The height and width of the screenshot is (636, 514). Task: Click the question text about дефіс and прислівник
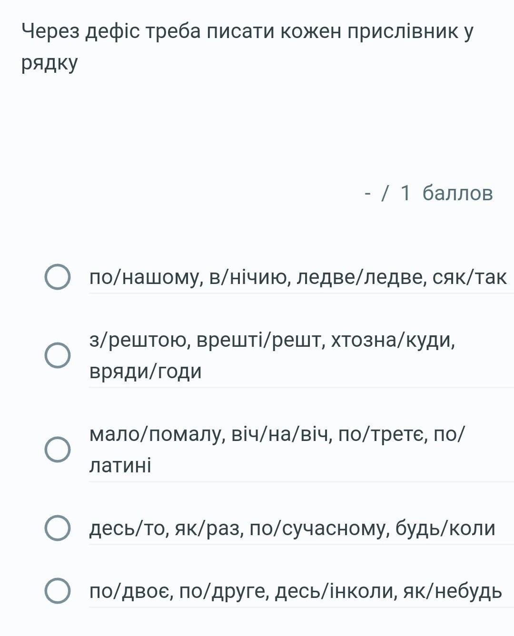click(x=247, y=47)
